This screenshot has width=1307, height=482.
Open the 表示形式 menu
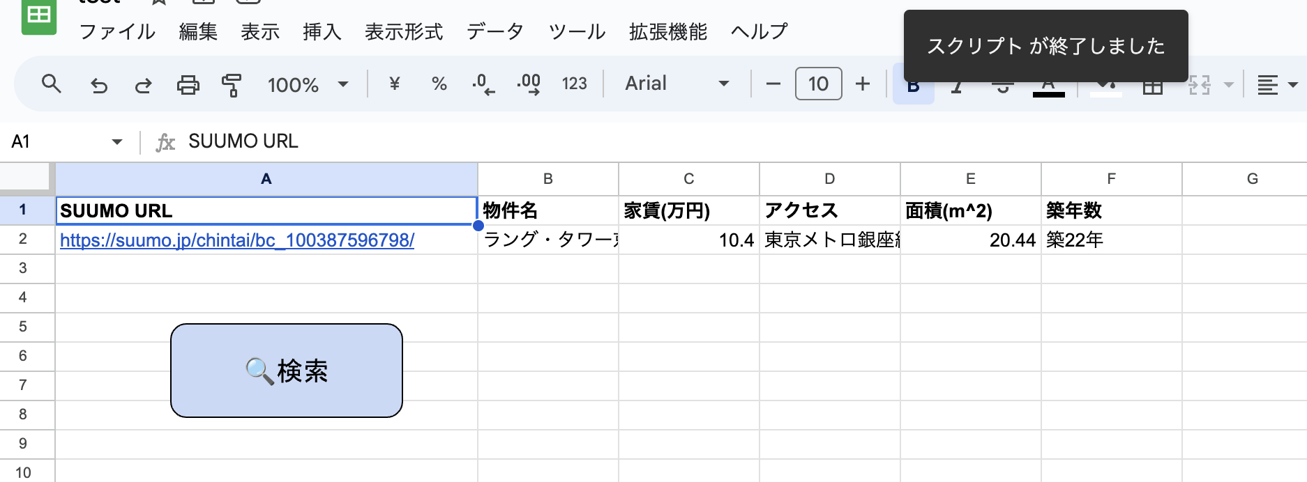click(404, 31)
